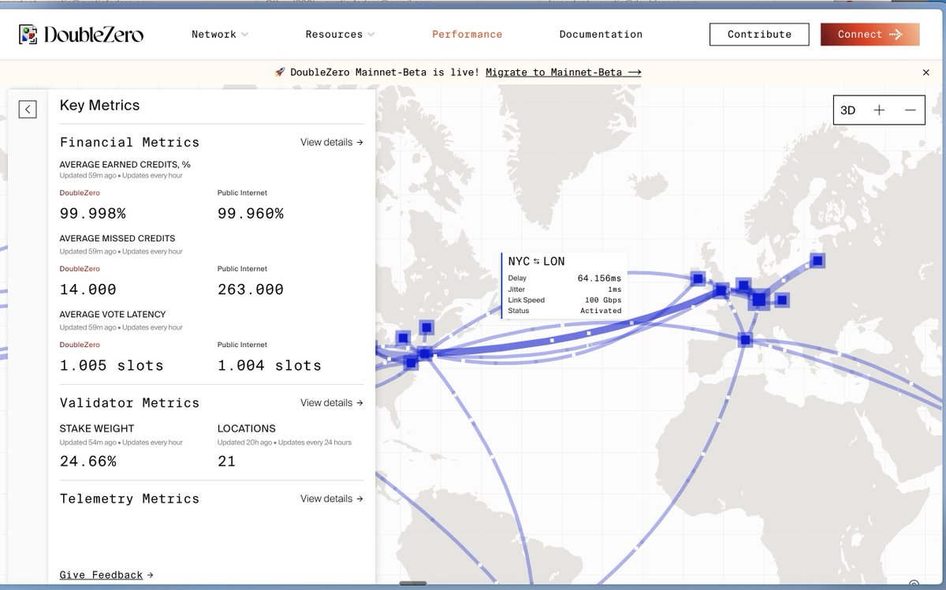Screen dimensions: 946x590
Task: Select the Validator Metrics heading
Action: click(x=129, y=403)
